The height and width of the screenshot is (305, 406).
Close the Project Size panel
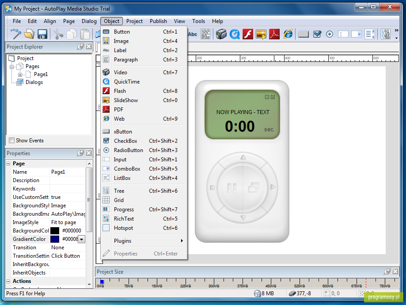pyautogui.click(x=395, y=271)
